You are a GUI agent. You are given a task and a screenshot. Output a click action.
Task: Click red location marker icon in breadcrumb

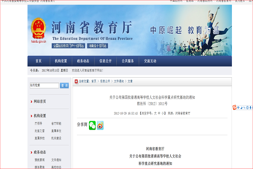pyautogui.click(x=76, y=81)
